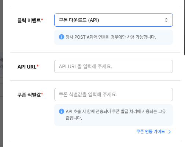Click the right chevron after 쿠폰 연동 가이드
The image size is (185, 147).
(x=170, y=132)
